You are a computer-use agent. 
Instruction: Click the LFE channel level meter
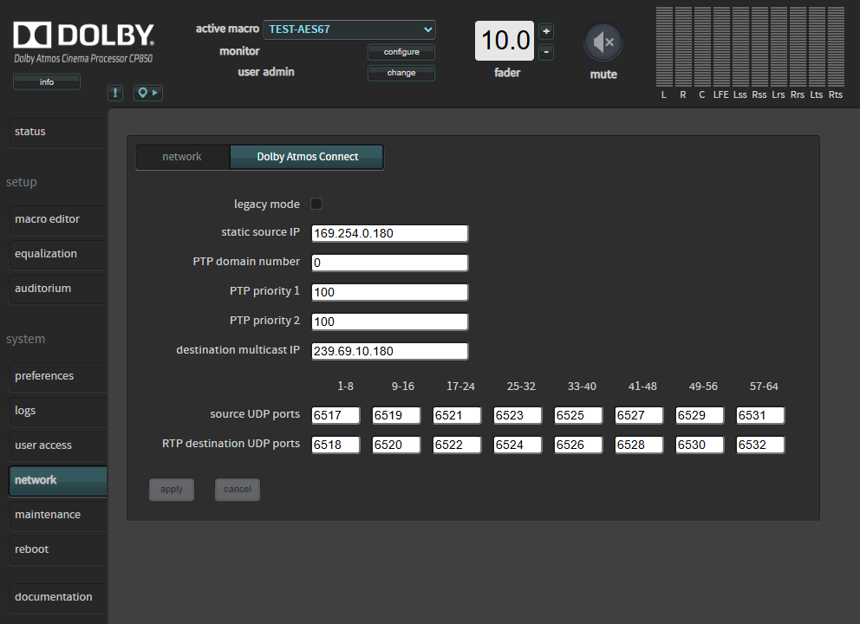[721, 47]
